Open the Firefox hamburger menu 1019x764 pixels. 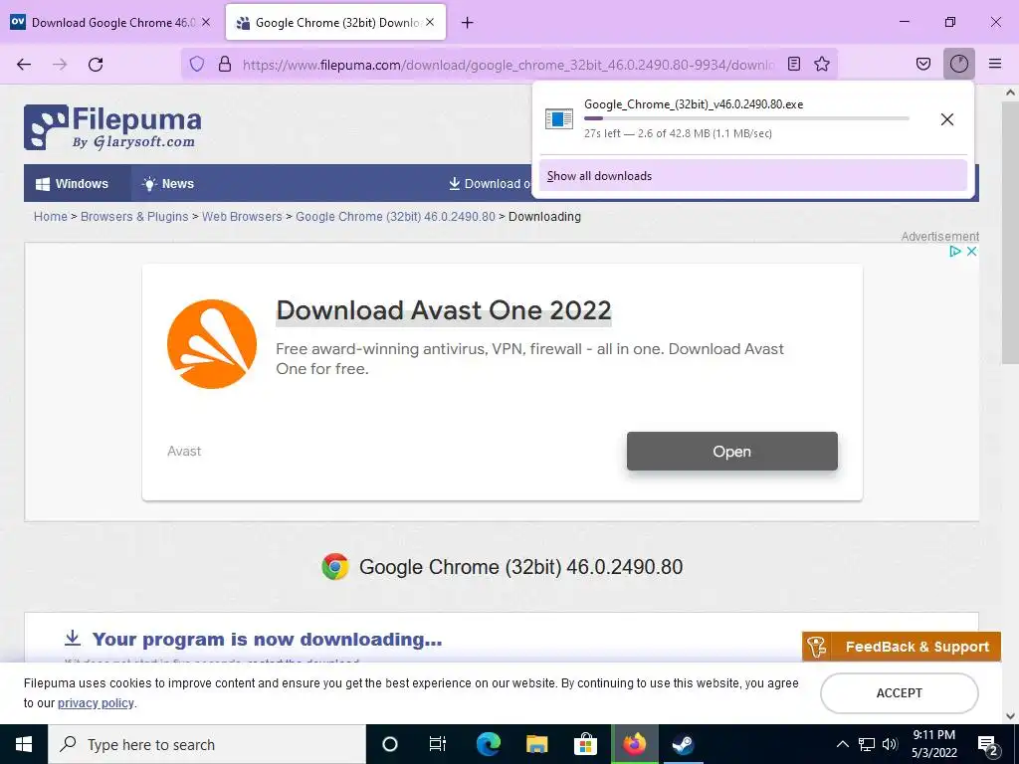995,64
